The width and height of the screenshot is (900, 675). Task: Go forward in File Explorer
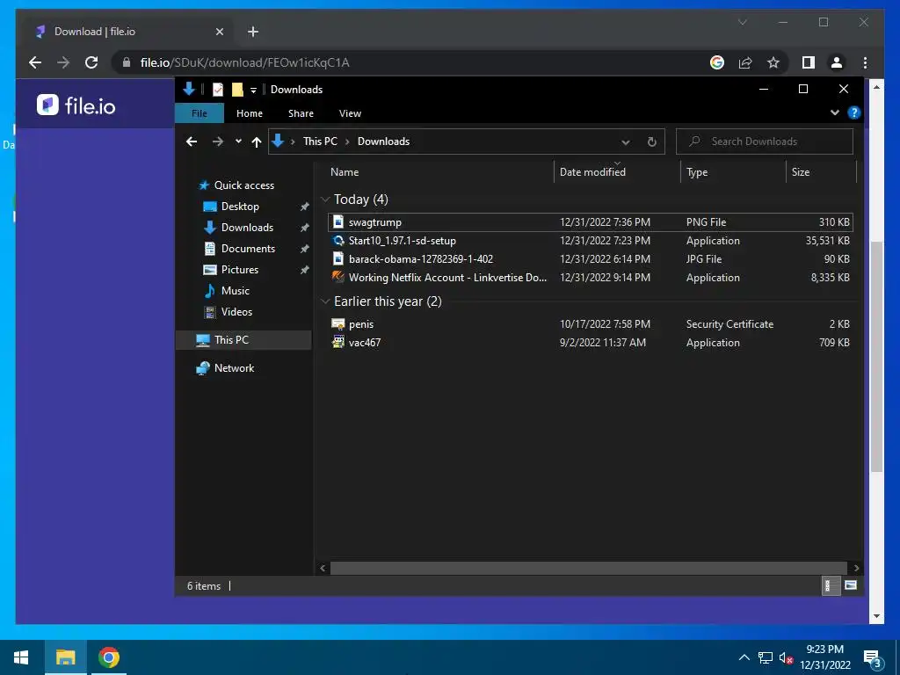pyautogui.click(x=218, y=142)
